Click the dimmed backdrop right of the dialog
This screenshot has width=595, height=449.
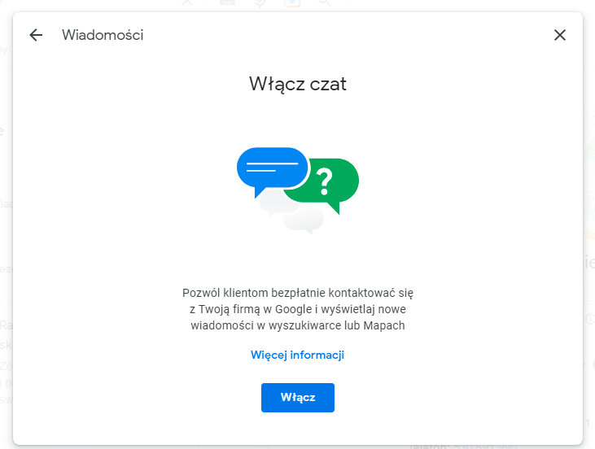[589, 244]
